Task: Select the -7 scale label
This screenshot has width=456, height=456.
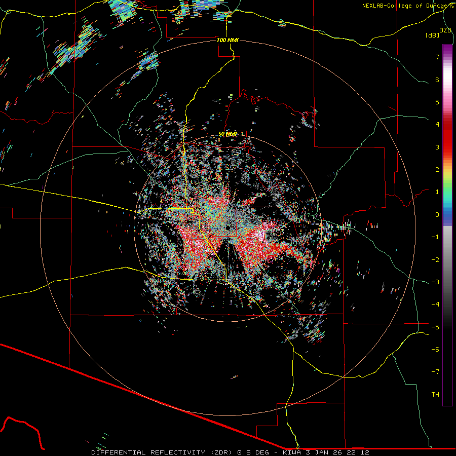Action: [x=435, y=372]
